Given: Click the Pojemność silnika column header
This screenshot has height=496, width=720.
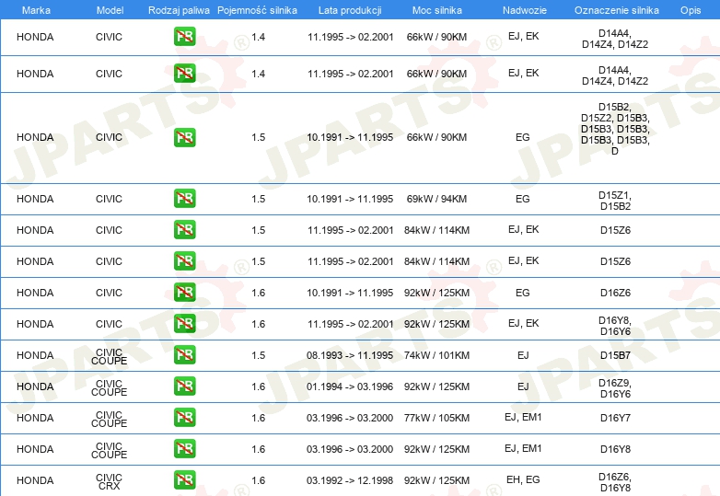Looking at the screenshot, I should [x=257, y=10].
